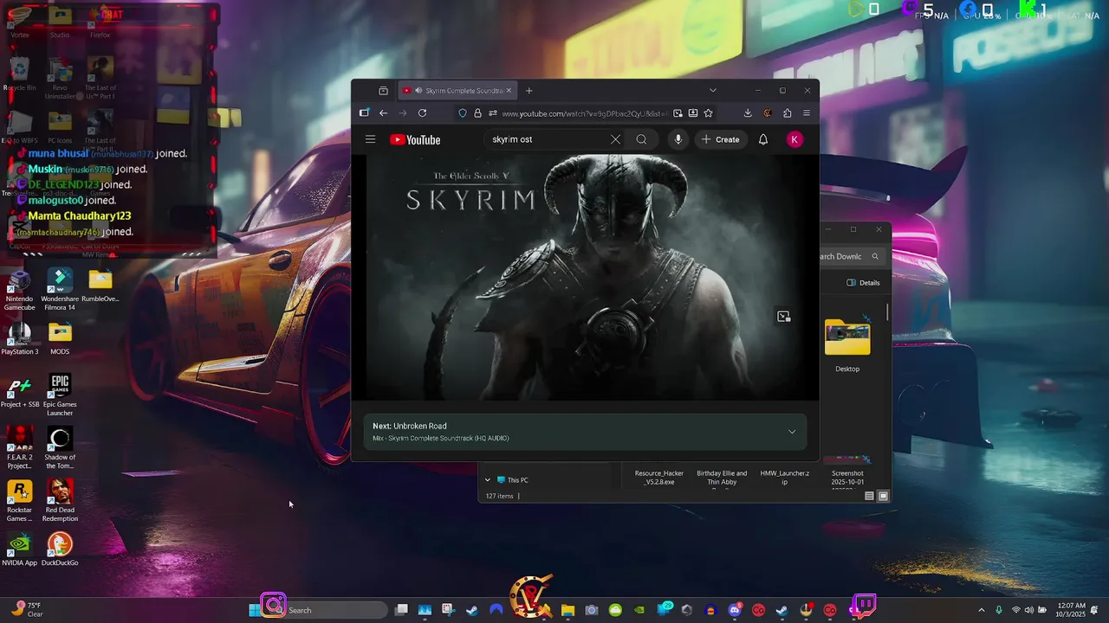Switch File Explorer to details list view
Viewport: 1109px width, 623px height.
coord(869,496)
